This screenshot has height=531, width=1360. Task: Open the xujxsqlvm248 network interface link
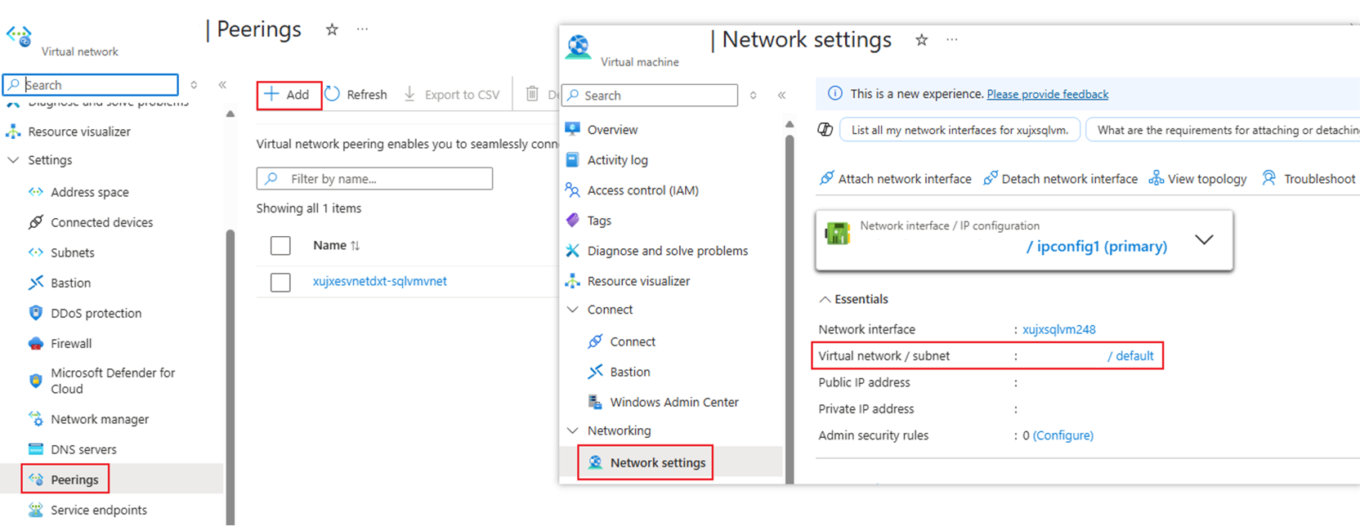[x=1058, y=329]
